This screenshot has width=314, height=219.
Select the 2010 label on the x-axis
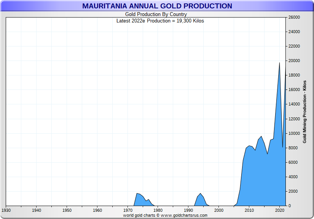(249, 210)
